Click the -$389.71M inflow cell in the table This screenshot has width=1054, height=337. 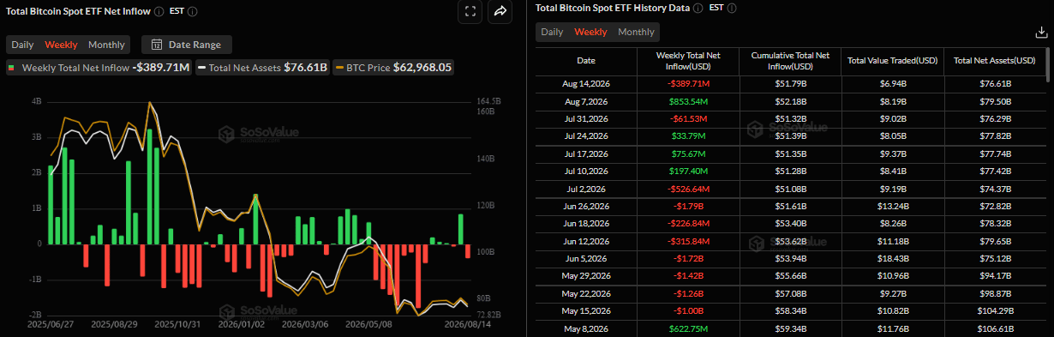click(x=687, y=84)
